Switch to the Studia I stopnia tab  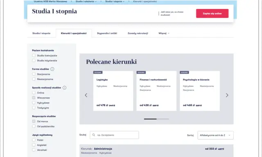(41, 33)
